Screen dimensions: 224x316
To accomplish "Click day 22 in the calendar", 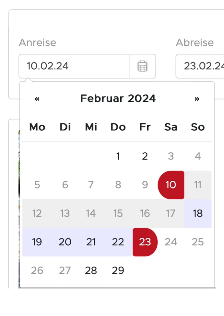I will click(x=118, y=242).
